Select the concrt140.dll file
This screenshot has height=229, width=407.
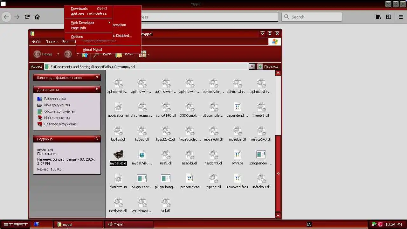(166, 110)
